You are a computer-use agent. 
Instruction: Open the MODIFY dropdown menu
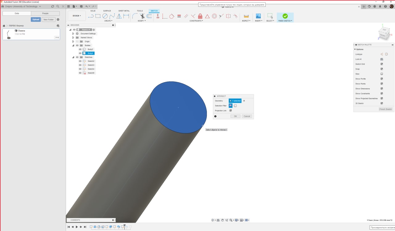(x=142, y=21)
